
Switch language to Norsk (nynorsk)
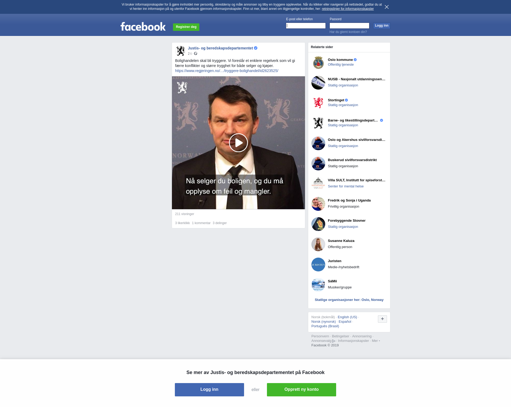pos(324,322)
